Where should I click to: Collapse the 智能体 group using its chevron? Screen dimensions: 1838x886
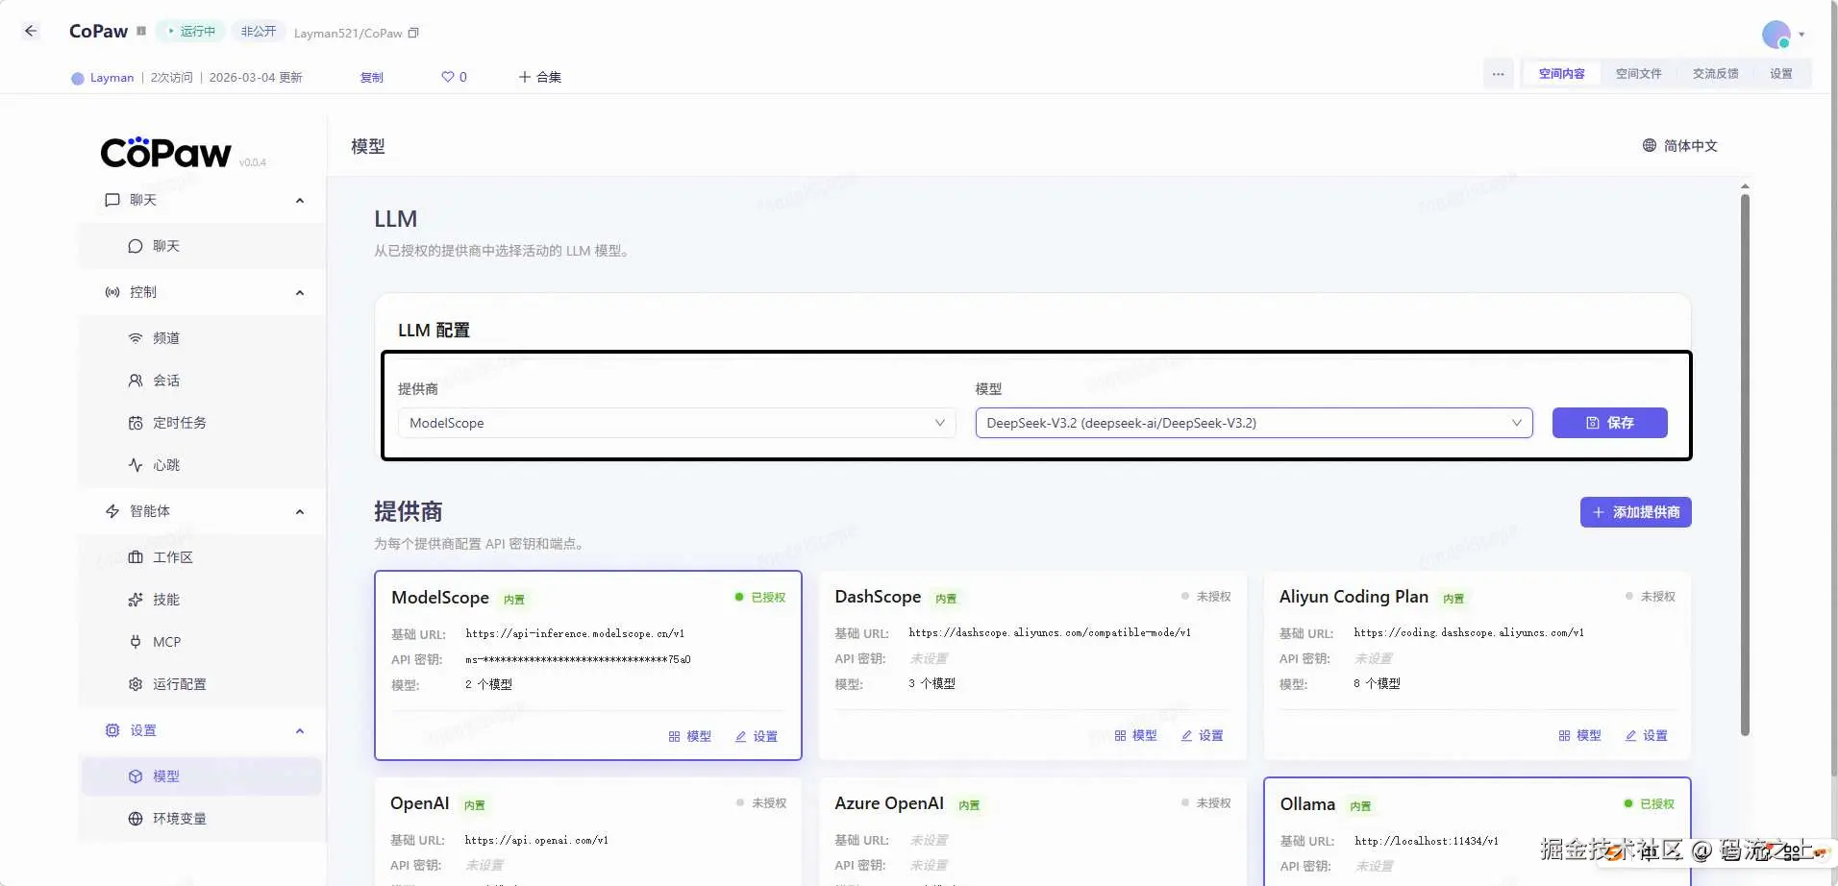pos(300,511)
